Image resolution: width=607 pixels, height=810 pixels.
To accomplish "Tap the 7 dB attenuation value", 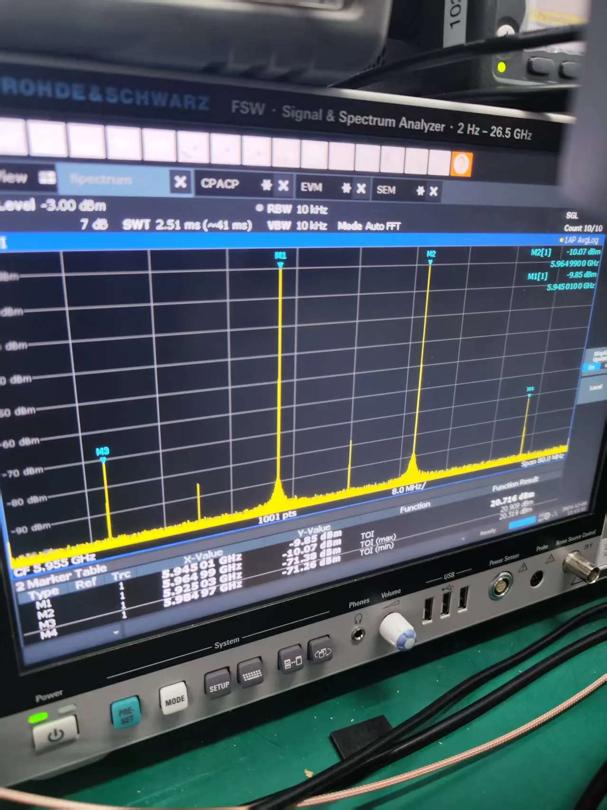I will [x=94, y=224].
